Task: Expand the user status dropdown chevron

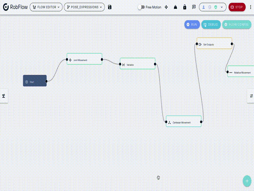Action: (222, 7)
